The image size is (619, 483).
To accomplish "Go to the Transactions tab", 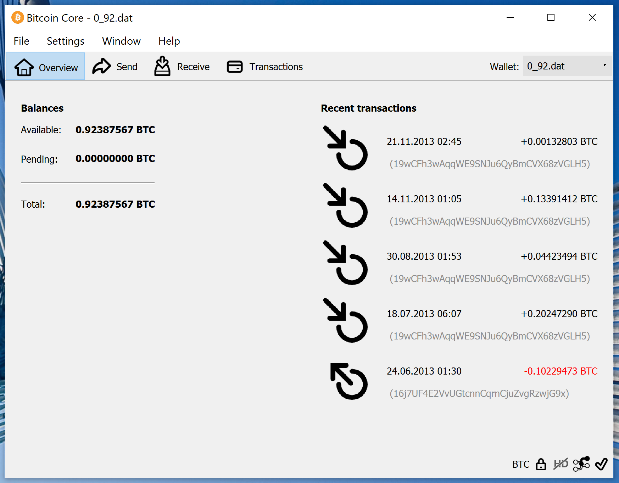I will (x=265, y=67).
